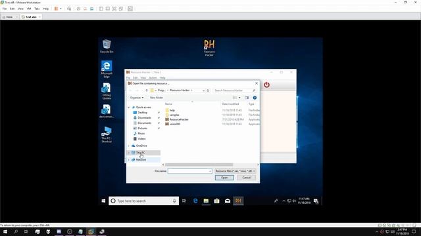The width and height of the screenshot is (421, 236).
Task: Click Resource Hacker path segment in address bar
Action: (x=180, y=90)
